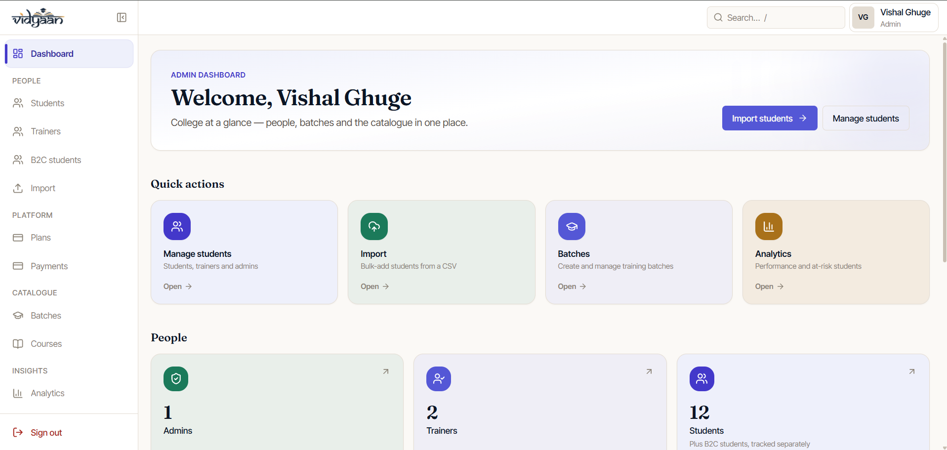Click 'Performance and at-risk students' text
The width and height of the screenshot is (947, 450).
pos(808,266)
